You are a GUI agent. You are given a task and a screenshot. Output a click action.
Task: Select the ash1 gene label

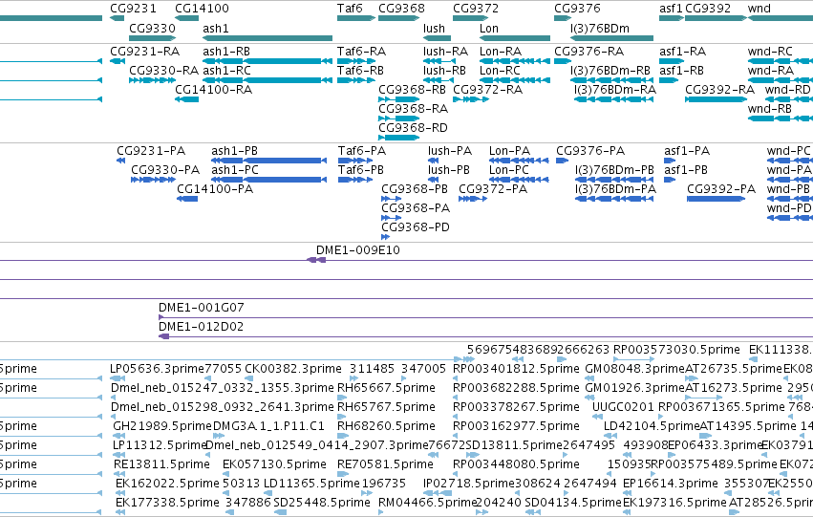(x=216, y=28)
